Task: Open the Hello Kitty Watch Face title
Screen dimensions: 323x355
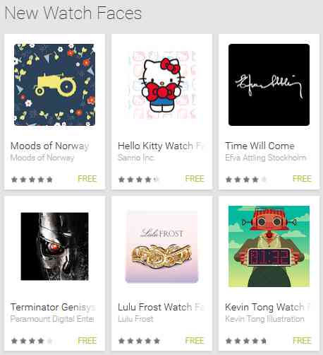Action: (161, 146)
